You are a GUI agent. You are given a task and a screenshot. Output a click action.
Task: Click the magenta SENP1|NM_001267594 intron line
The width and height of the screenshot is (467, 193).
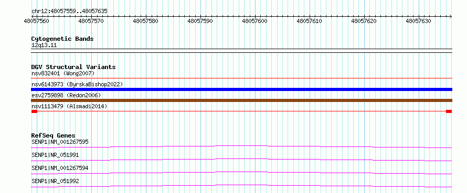click(x=241, y=172)
